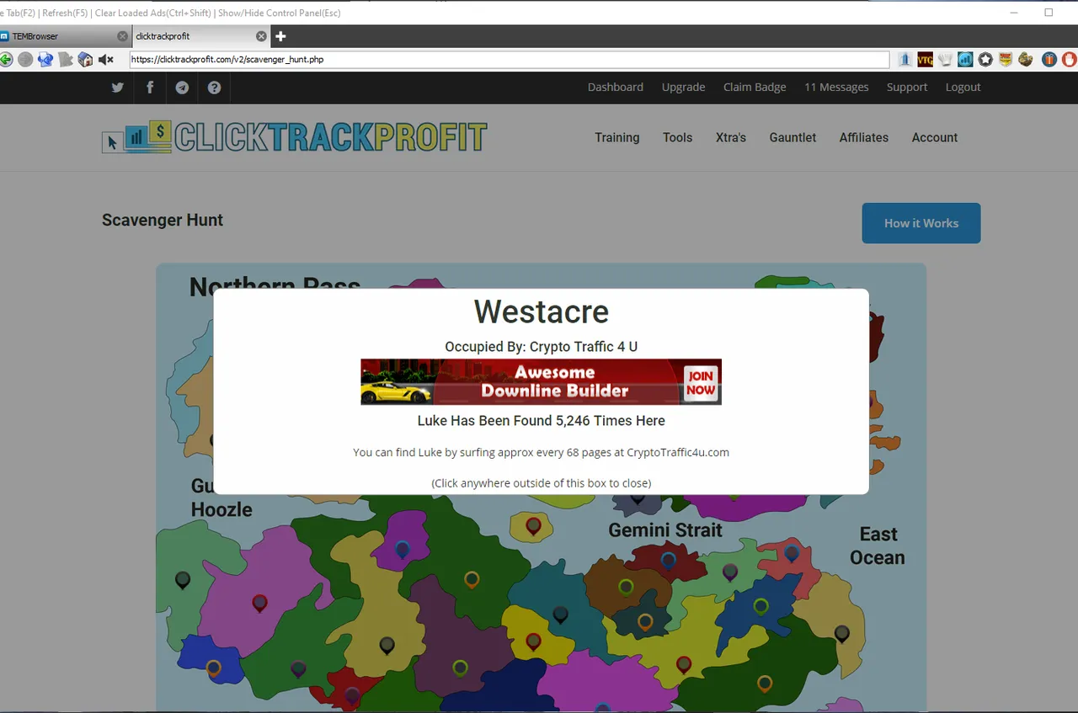Click 'Occupied By: Crypto Traffic 4 U' text
1078x713 pixels.
[541, 347]
